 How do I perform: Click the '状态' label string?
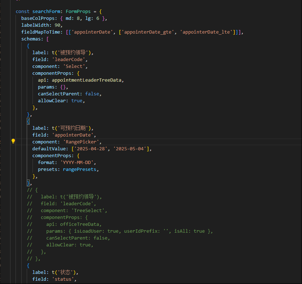pyautogui.click(x=65, y=272)
